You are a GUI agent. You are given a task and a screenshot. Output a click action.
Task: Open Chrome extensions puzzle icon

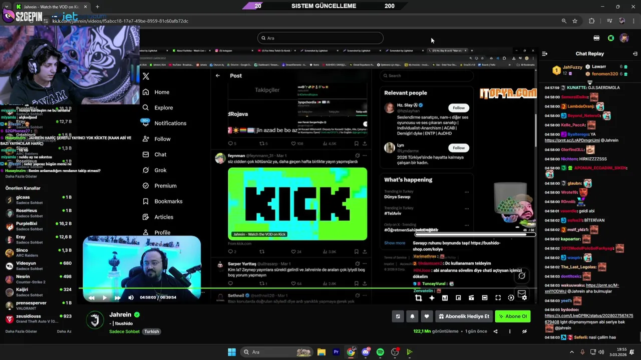592,21
